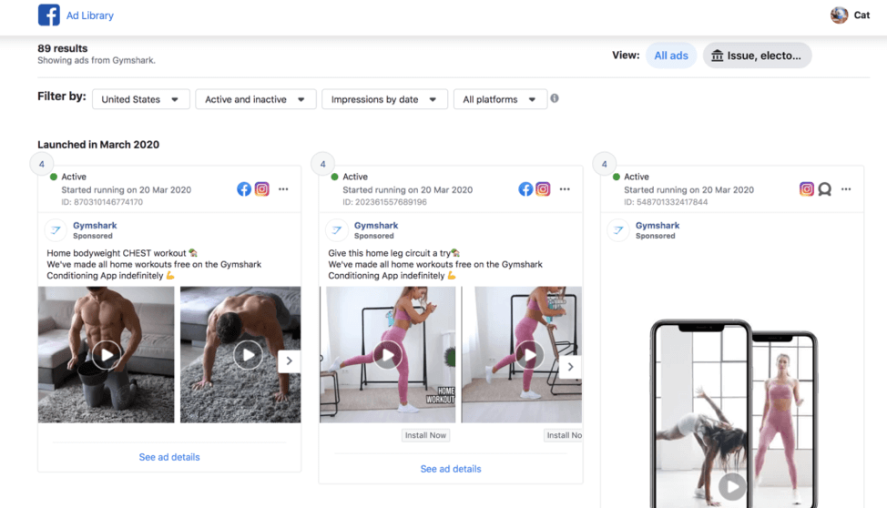
Task: Select the All ads view
Action: click(x=671, y=56)
